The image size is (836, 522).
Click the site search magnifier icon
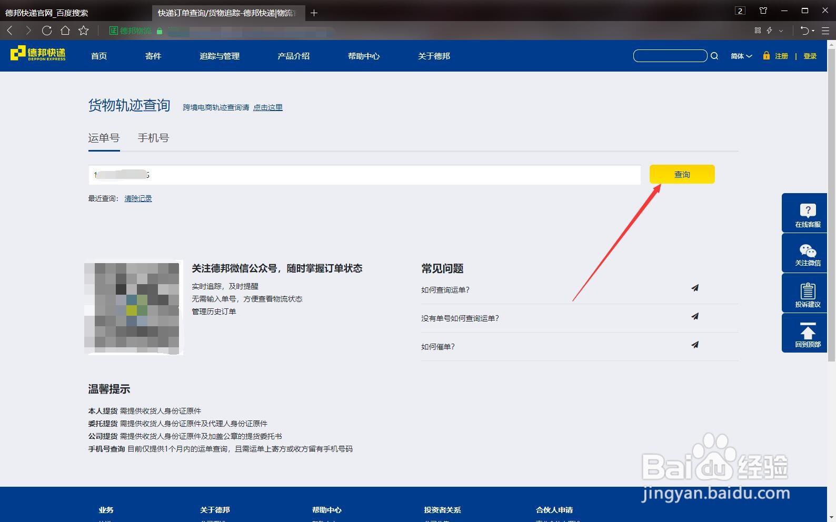[x=714, y=56]
